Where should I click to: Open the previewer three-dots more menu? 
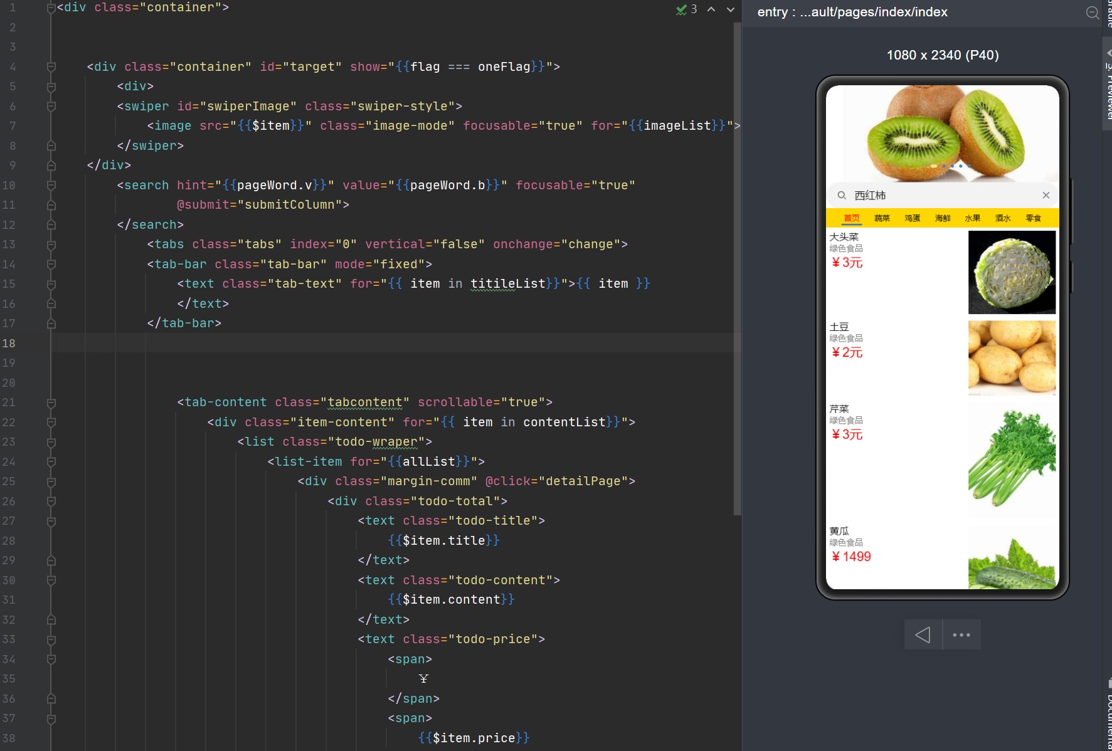961,635
